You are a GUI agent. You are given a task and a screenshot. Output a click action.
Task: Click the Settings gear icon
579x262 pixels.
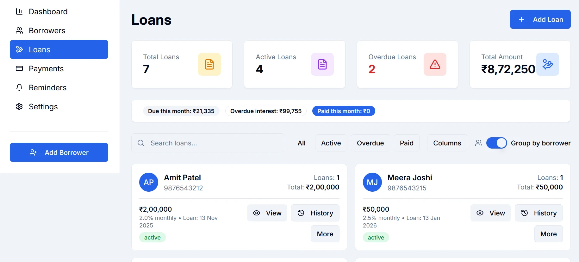click(x=19, y=106)
